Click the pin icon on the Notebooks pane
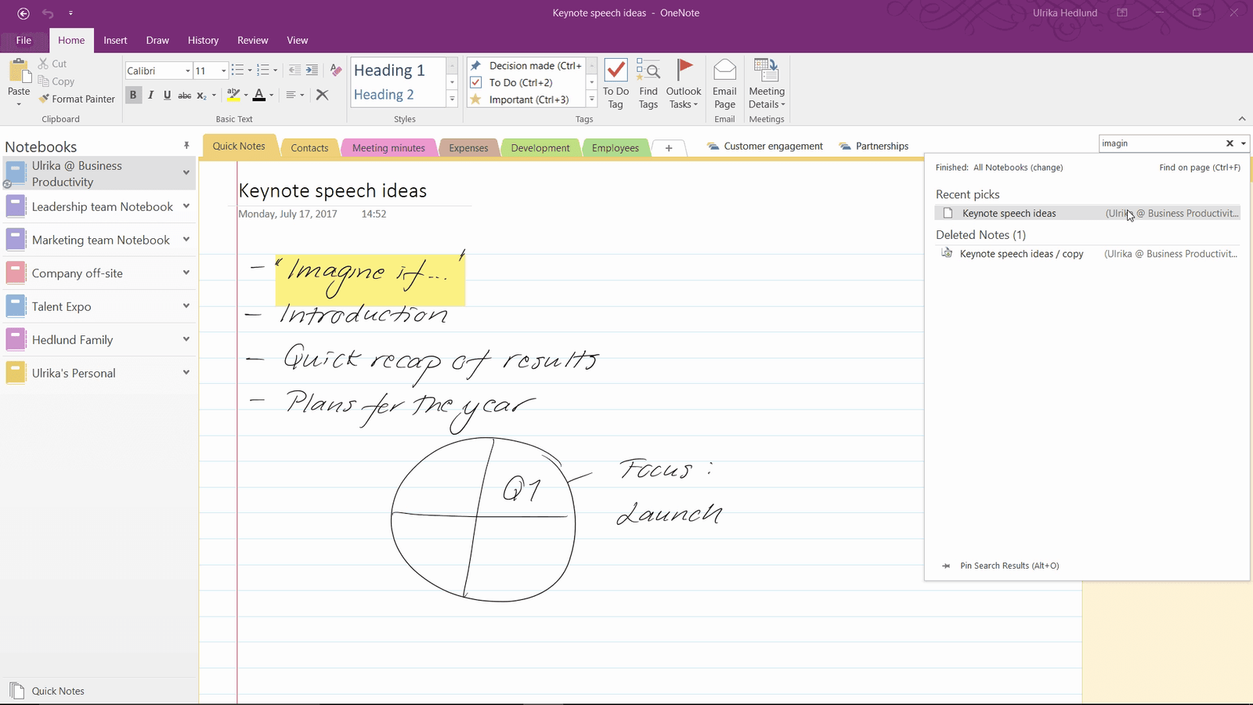1253x705 pixels. pyautogui.click(x=186, y=146)
